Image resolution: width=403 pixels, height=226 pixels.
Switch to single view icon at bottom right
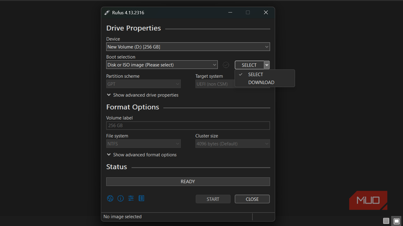(x=397, y=221)
